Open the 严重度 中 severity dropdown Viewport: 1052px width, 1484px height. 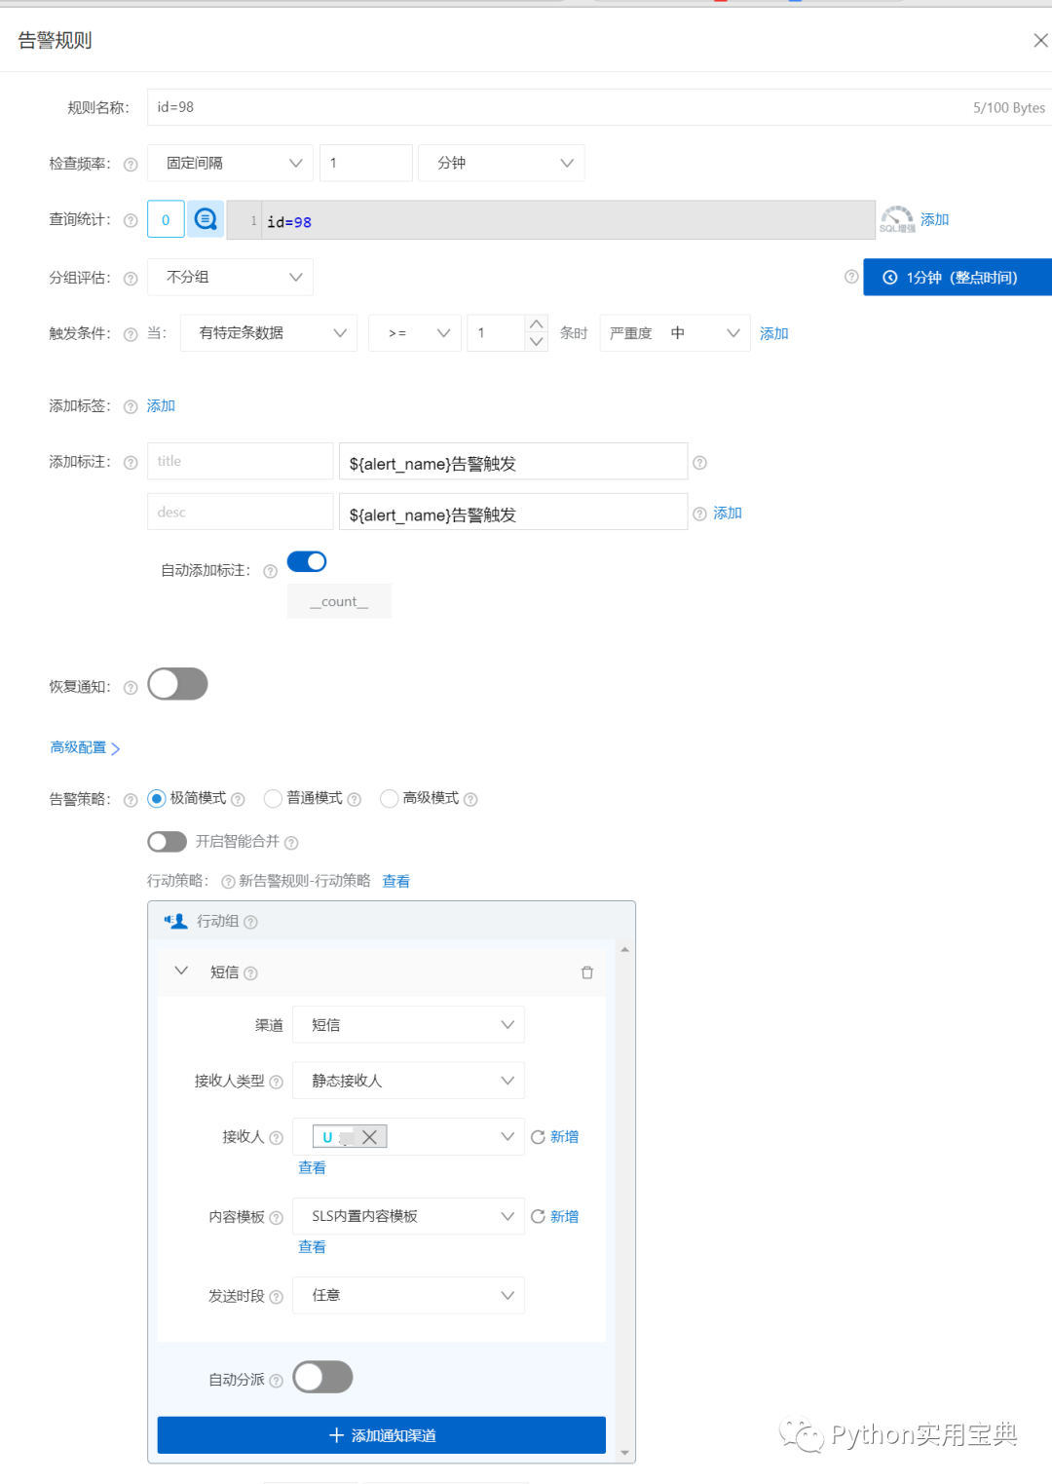click(675, 333)
